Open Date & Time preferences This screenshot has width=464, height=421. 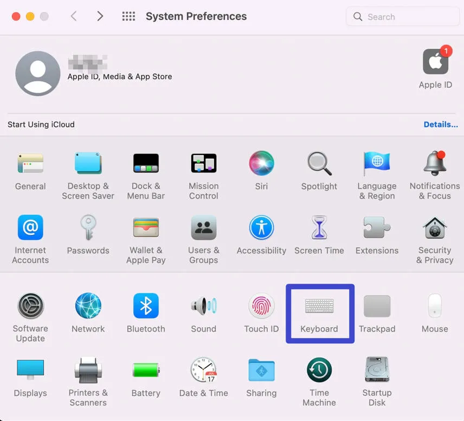[x=204, y=378]
